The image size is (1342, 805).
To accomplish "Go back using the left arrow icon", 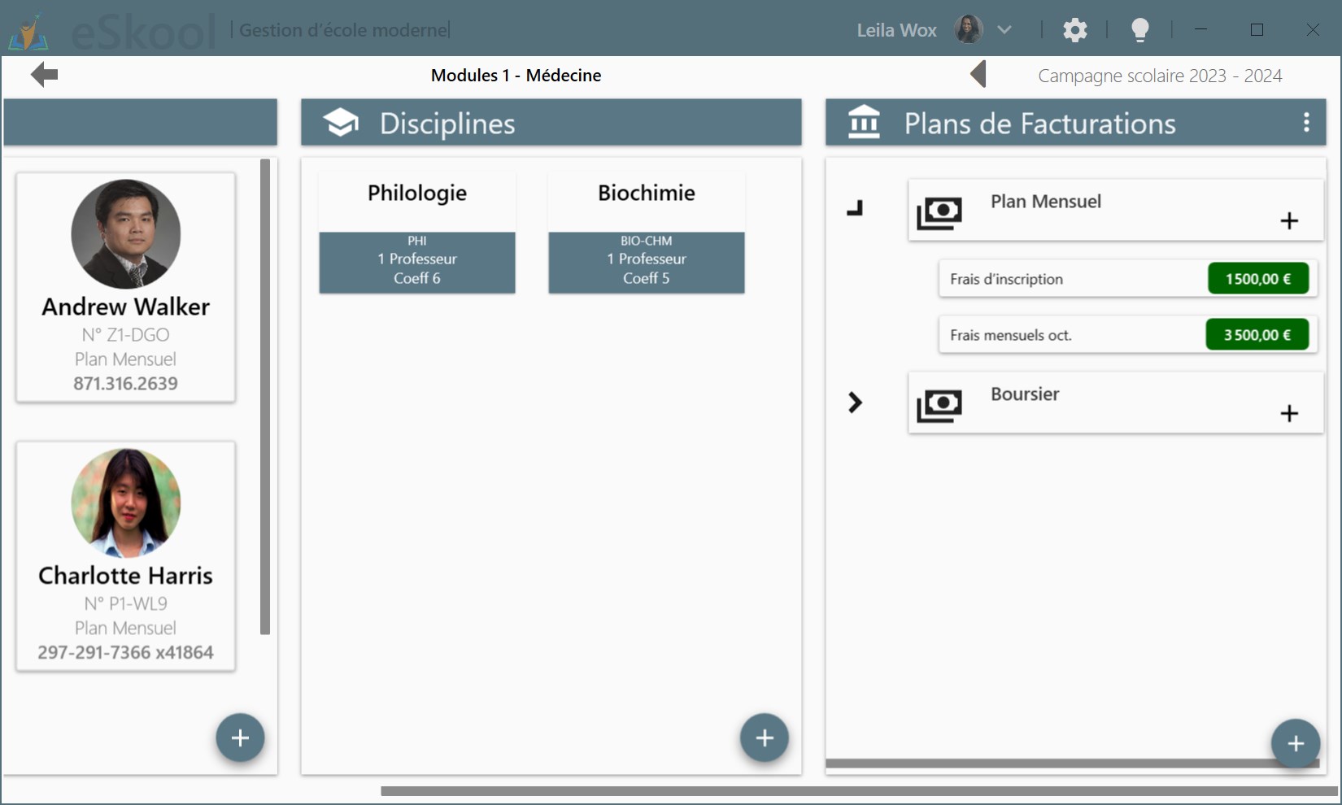I will point(44,75).
